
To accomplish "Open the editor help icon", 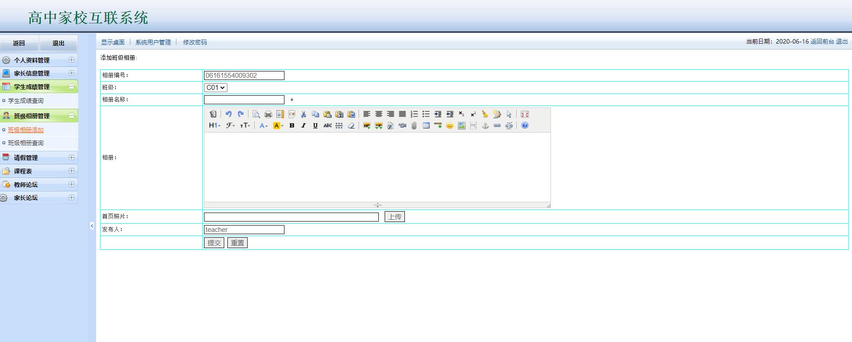I will (x=524, y=125).
